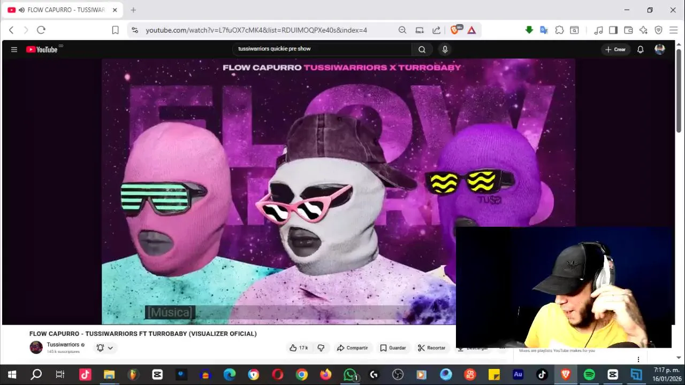View site information icon in address bar
This screenshot has height=385, width=685.
135,30
